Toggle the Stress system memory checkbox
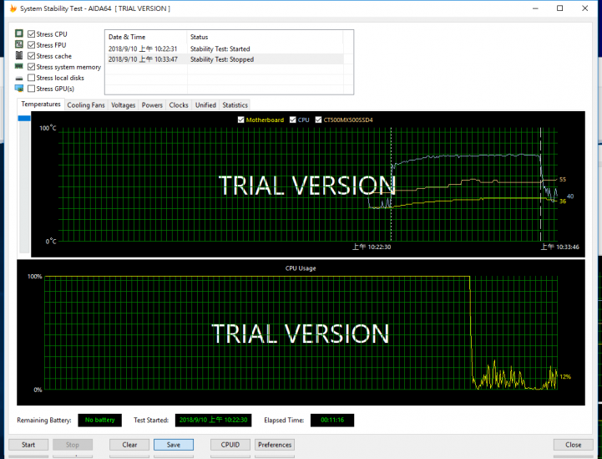Screen dimensions: 602x459 tap(31, 67)
